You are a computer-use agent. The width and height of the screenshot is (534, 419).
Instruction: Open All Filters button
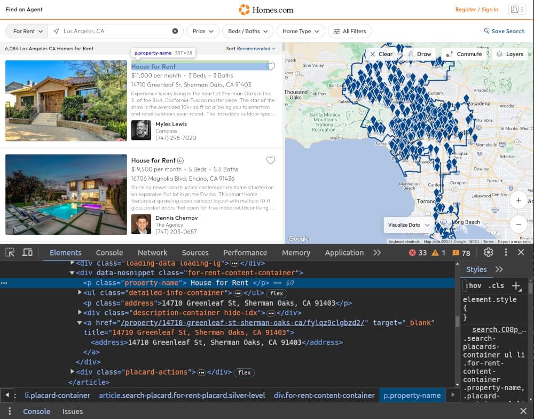click(x=350, y=31)
